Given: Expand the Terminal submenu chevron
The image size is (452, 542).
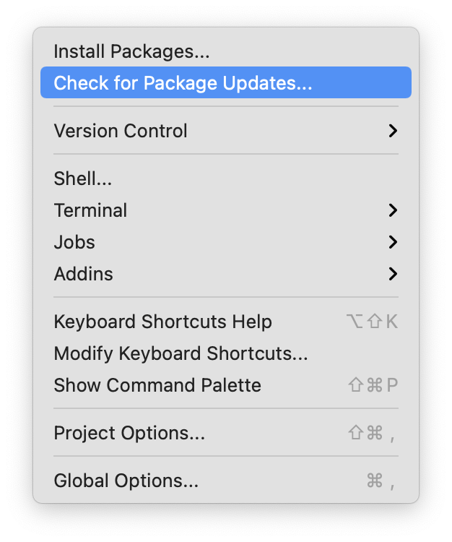Looking at the screenshot, I should click(x=392, y=210).
